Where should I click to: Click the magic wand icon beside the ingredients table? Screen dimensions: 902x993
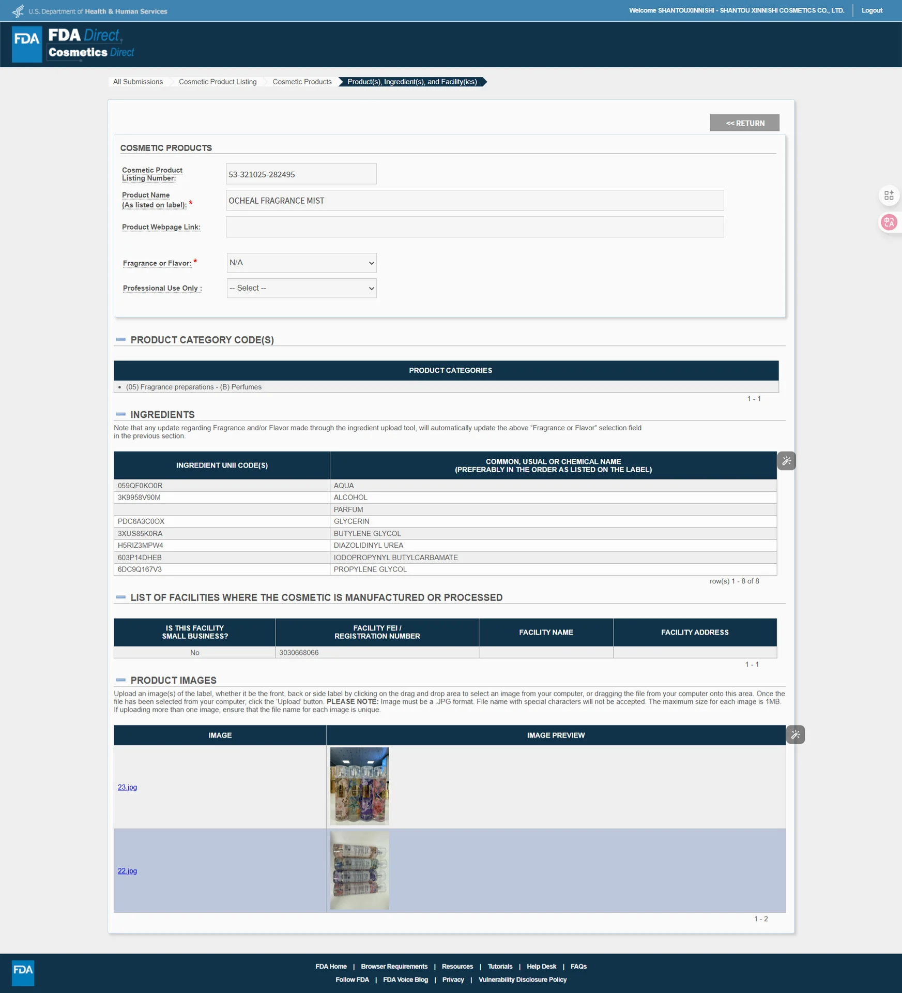click(x=786, y=461)
